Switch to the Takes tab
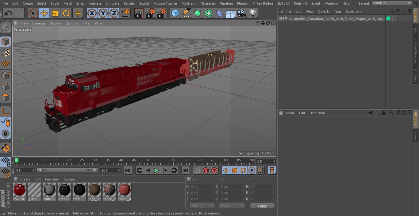Viewport: 419px width, 216px height. [416, 30]
